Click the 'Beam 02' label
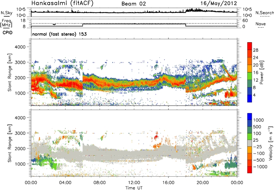Viewport: 274px width, 190px height. pyautogui.click(x=134, y=4)
